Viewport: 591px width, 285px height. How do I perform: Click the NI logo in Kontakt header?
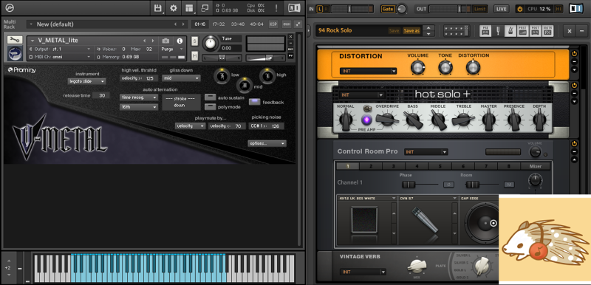click(294, 8)
